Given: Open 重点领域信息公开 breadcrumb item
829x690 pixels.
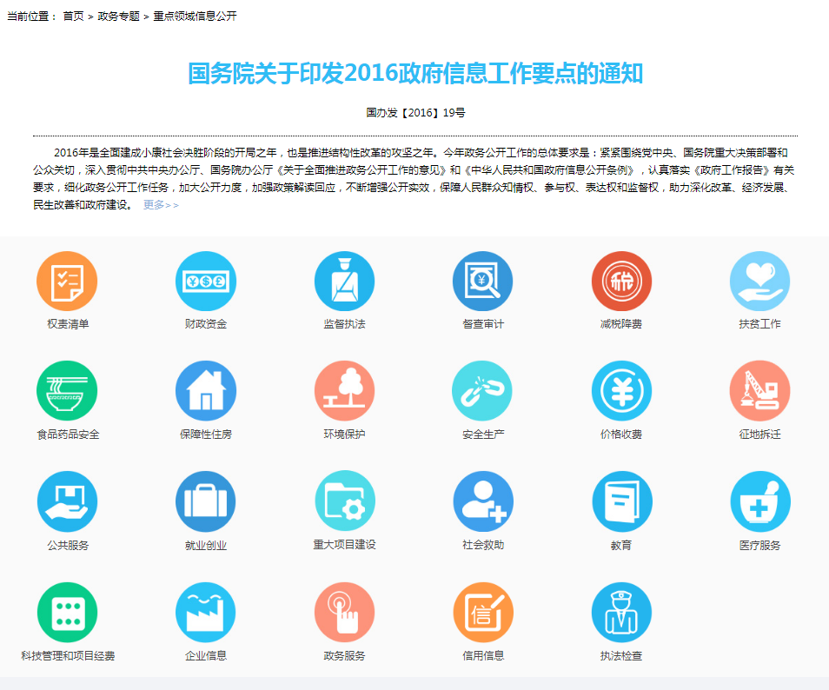Looking at the screenshot, I should (195, 17).
